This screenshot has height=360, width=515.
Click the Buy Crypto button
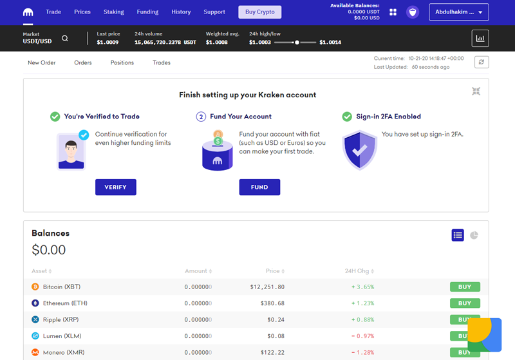(x=260, y=12)
